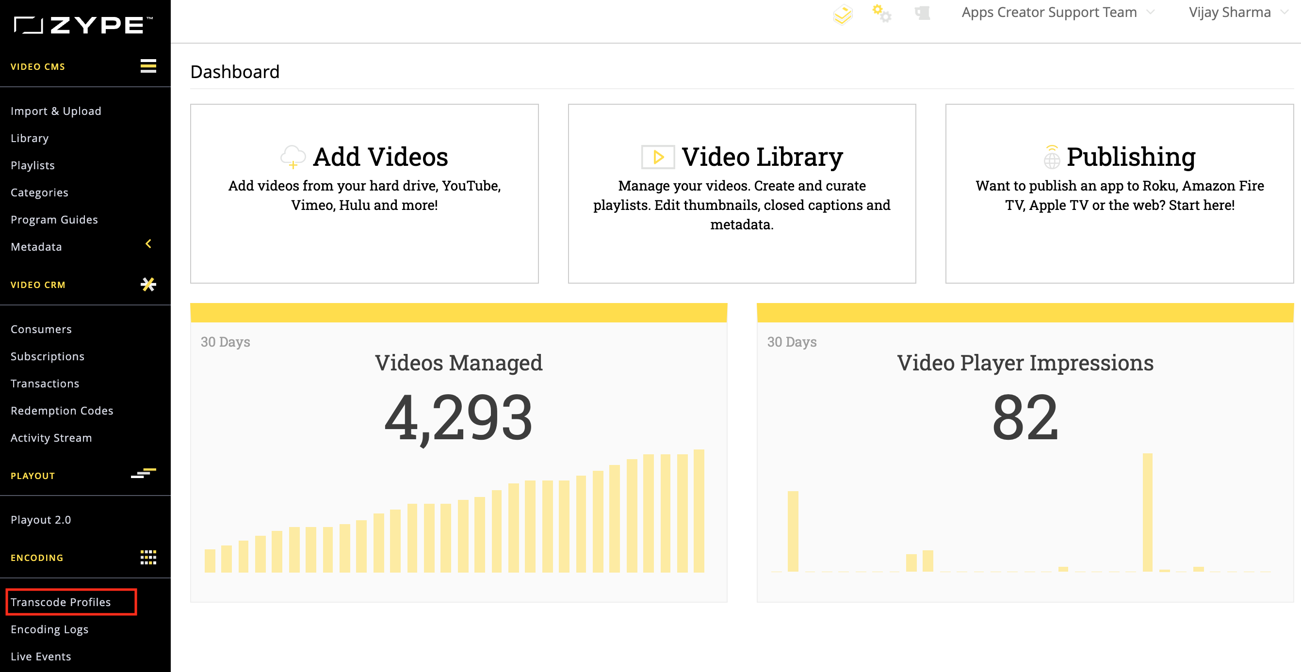This screenshot has height=672, width=1301.
Task: Select Metadata in sidebar
Action: [36, 247]
